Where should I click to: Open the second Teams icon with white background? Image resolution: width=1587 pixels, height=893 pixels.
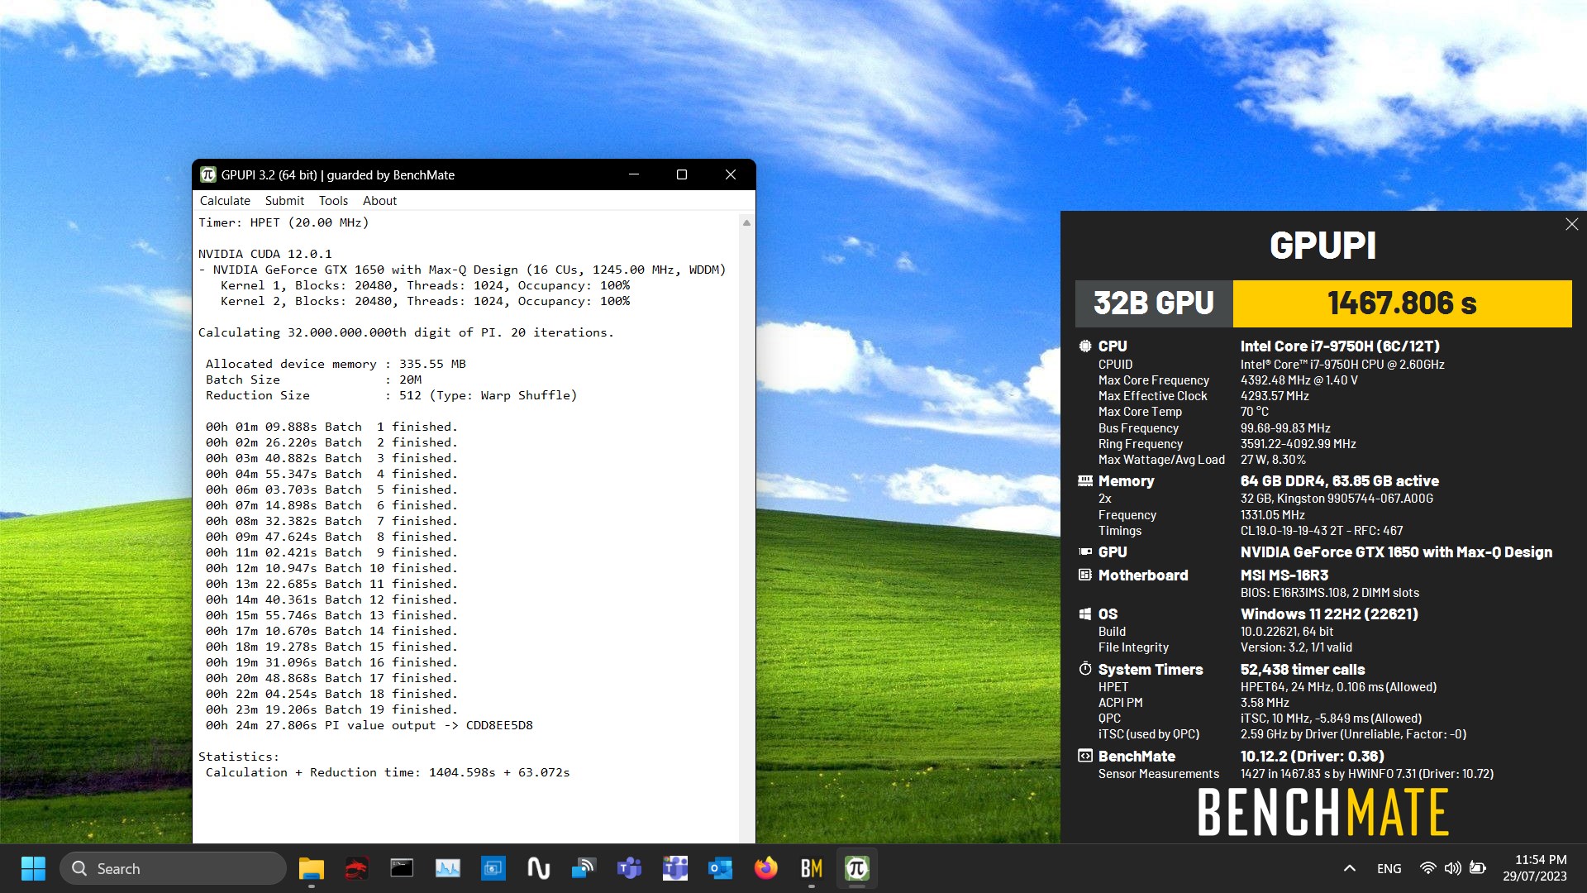coord(674,868)
